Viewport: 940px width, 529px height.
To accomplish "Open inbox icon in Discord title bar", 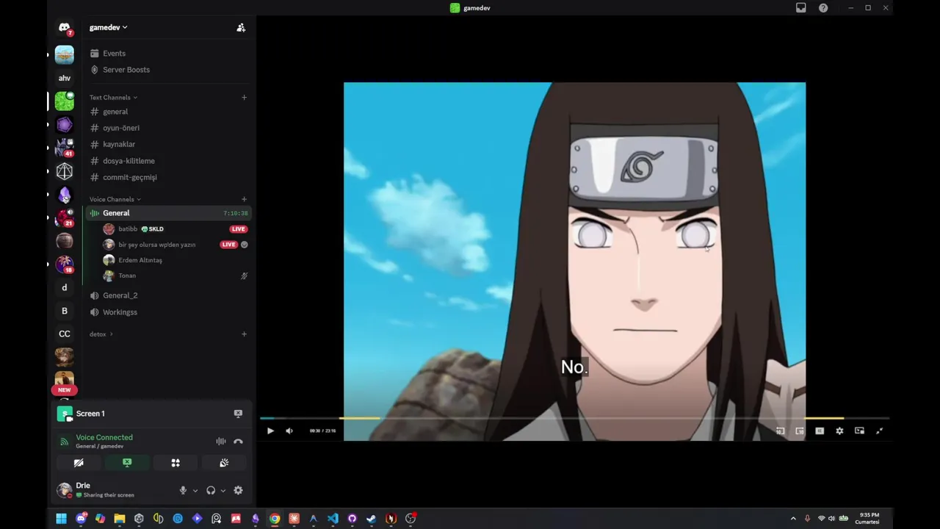I will [801, 7].
